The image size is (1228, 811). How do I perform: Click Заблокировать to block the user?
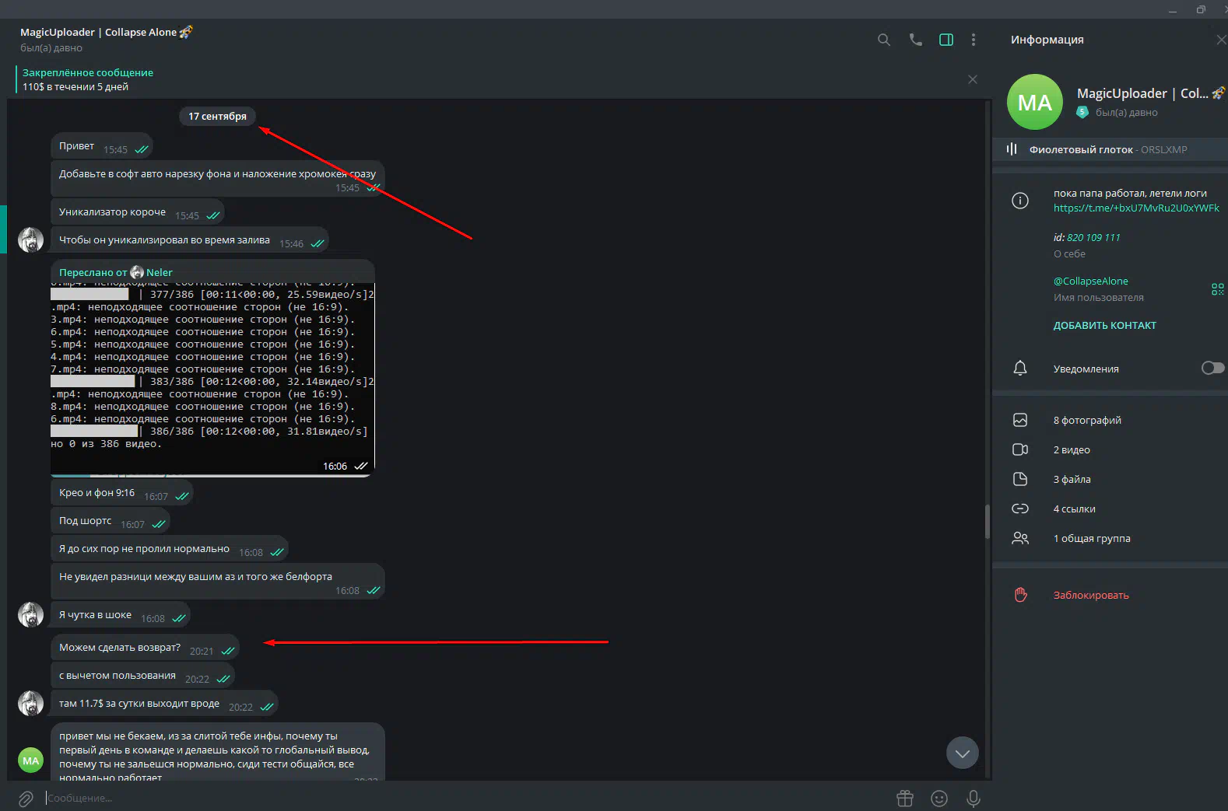pyautogui.click(x=1090, y=596)
